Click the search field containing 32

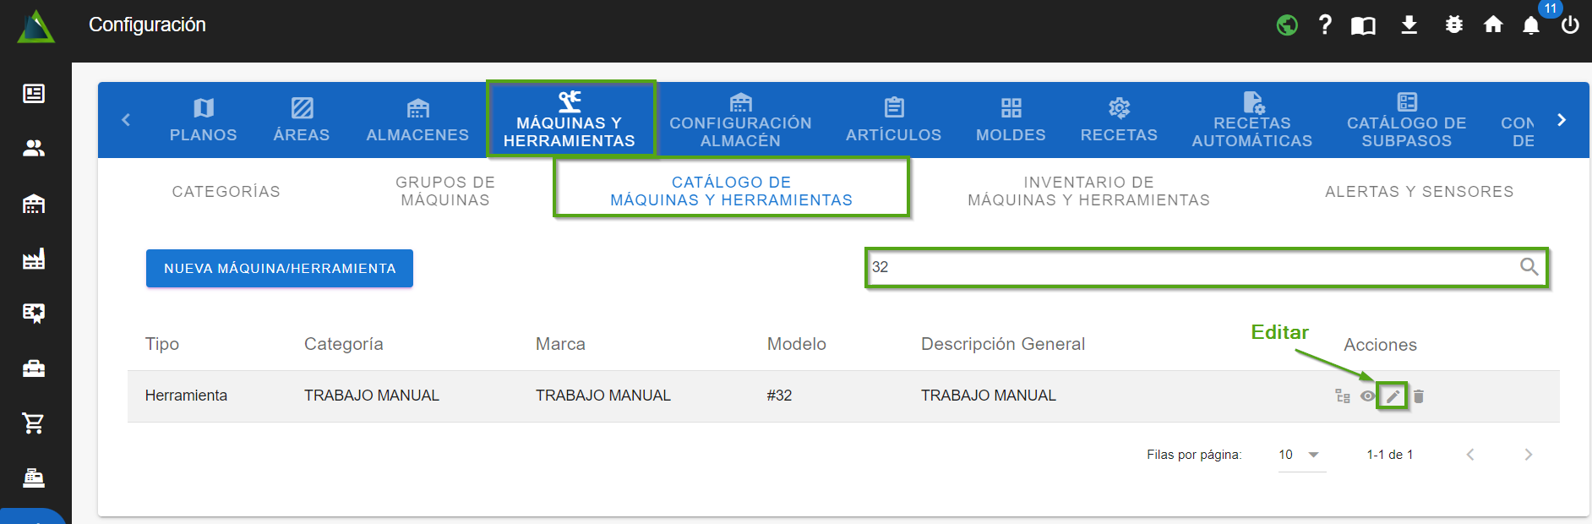point(1191,267)
